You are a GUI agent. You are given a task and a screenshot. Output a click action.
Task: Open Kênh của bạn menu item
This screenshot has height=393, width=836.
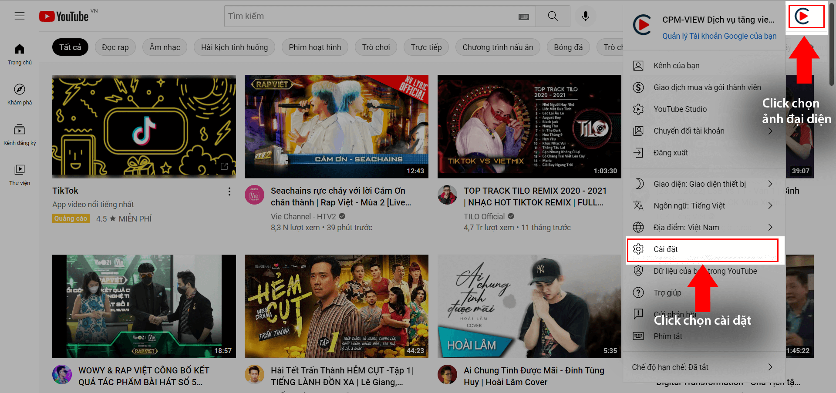click(704, 66)
